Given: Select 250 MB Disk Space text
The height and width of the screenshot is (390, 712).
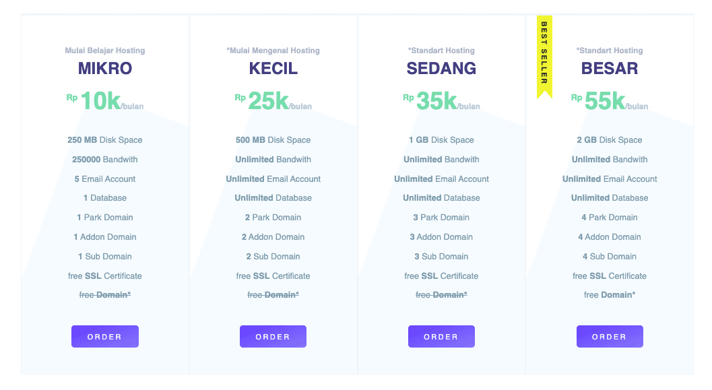Looking at the screenshot, I should click(x=105, y=140).
